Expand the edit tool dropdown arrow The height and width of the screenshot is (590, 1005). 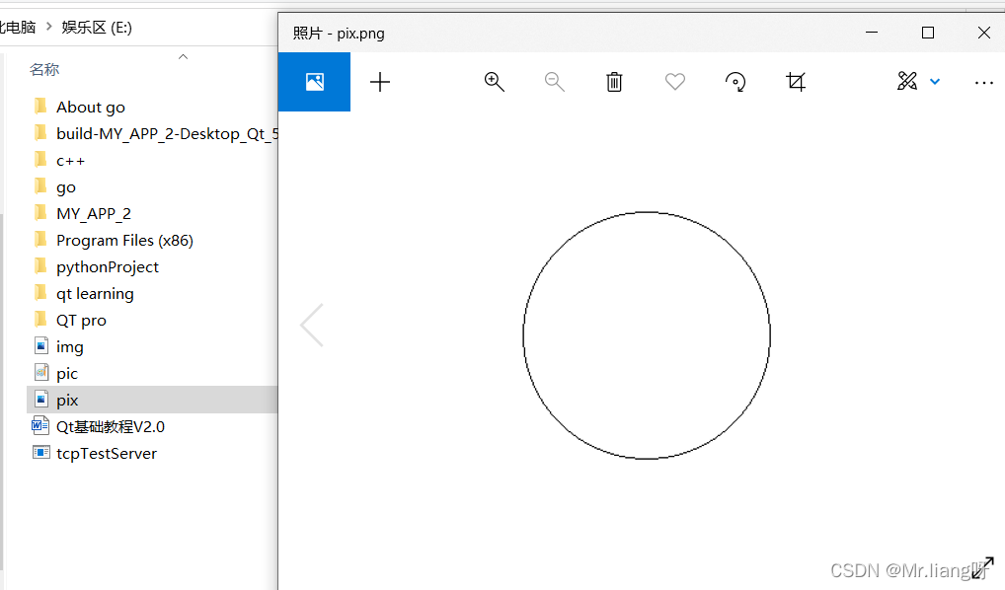click(x=935, y=82)
